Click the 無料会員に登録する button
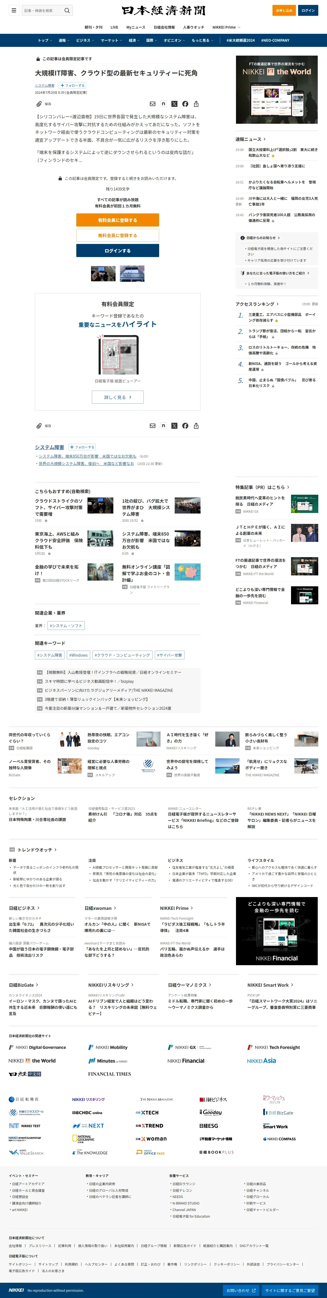 coord(117,235)
